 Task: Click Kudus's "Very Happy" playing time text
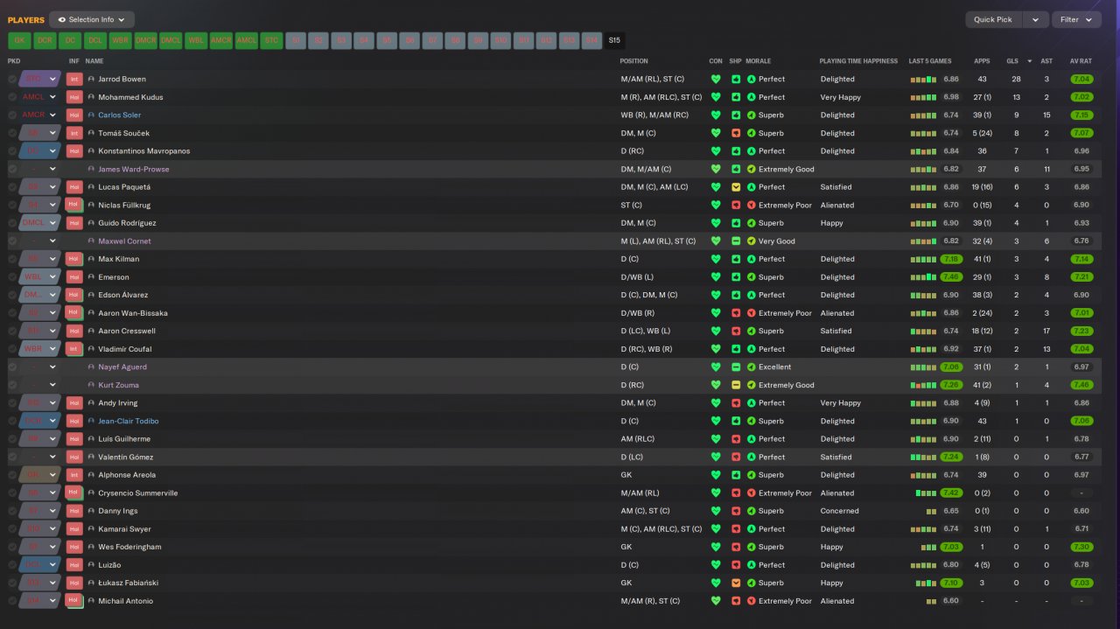(840, 97)
